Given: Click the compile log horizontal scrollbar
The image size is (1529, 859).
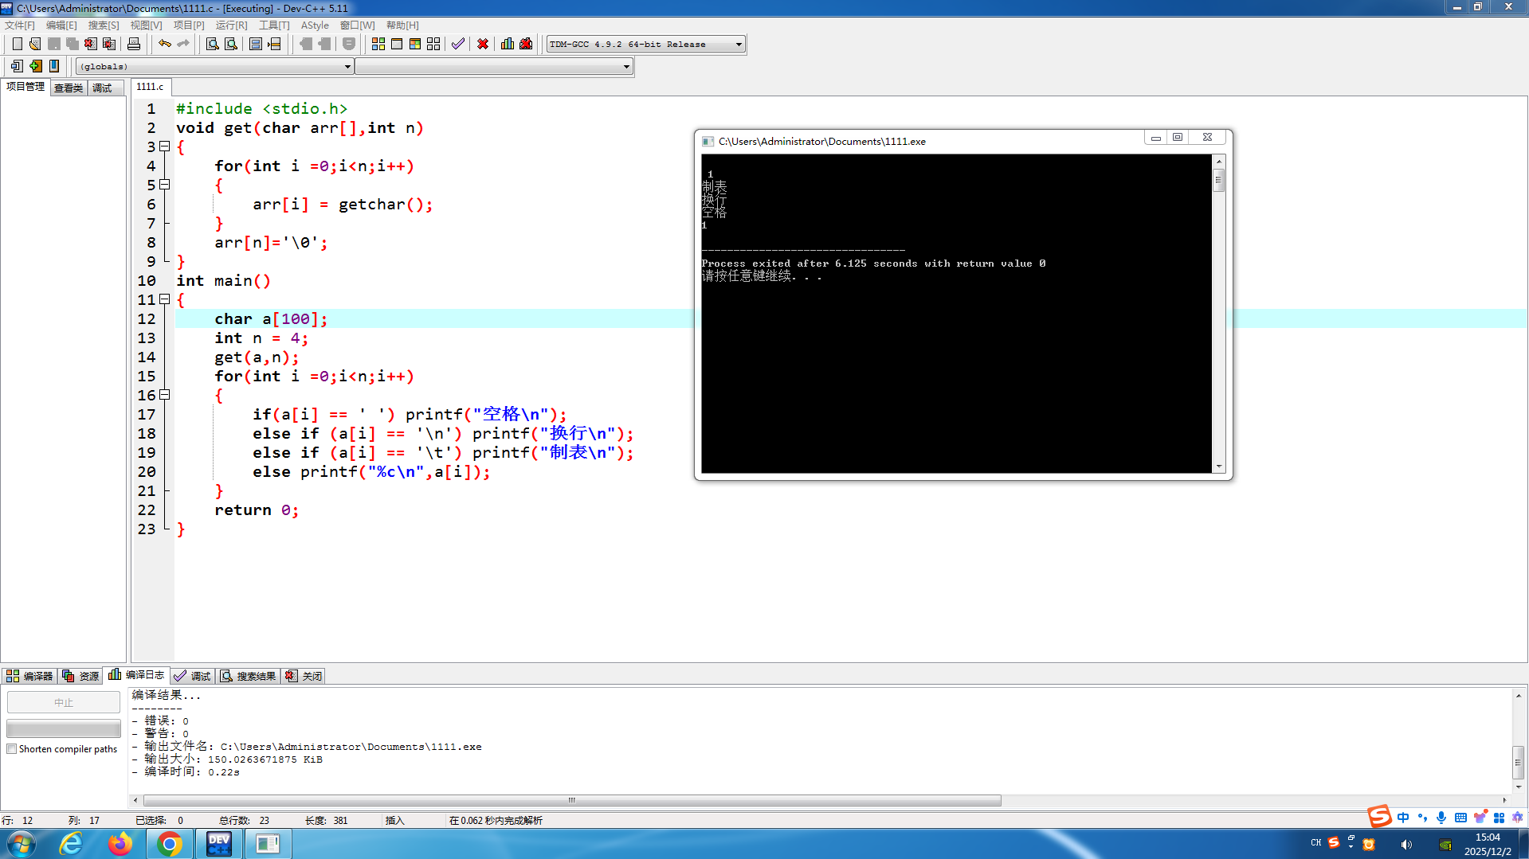Looking at the screenshot, I should click(572, 800).
